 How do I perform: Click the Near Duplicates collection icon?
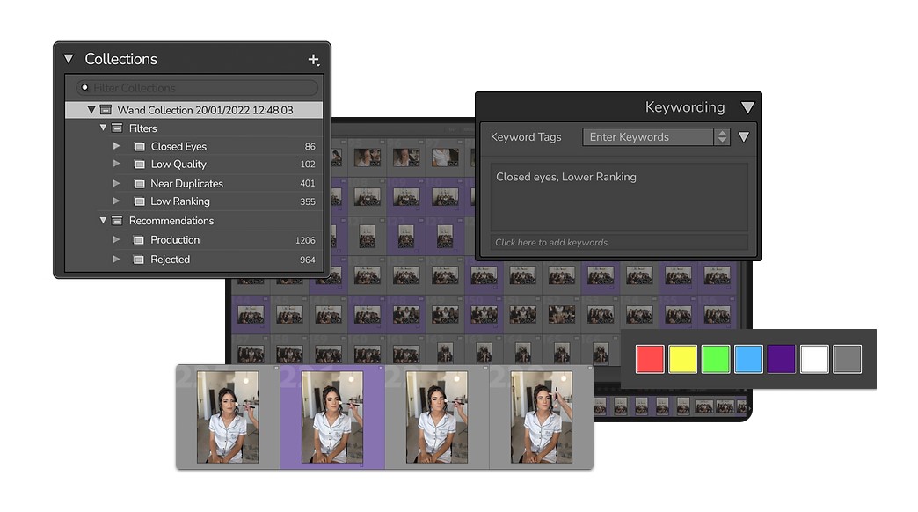tap(139, 184)
